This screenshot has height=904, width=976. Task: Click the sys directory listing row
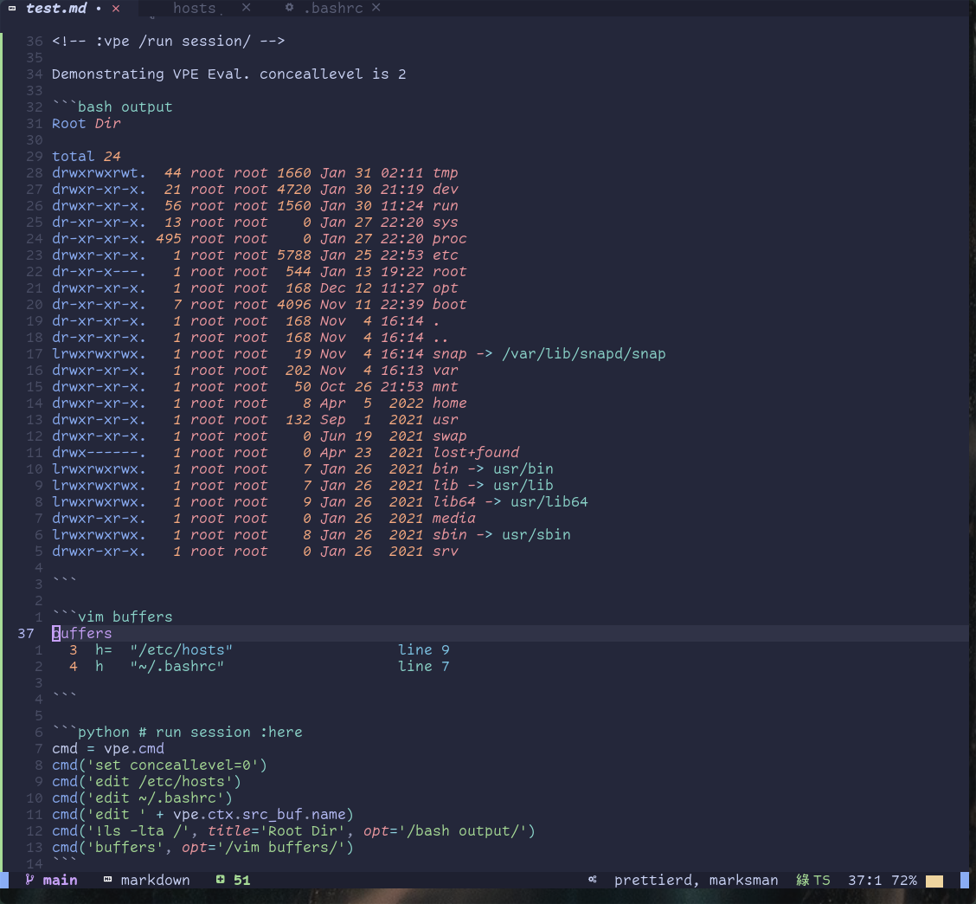[x=254, y=223]
